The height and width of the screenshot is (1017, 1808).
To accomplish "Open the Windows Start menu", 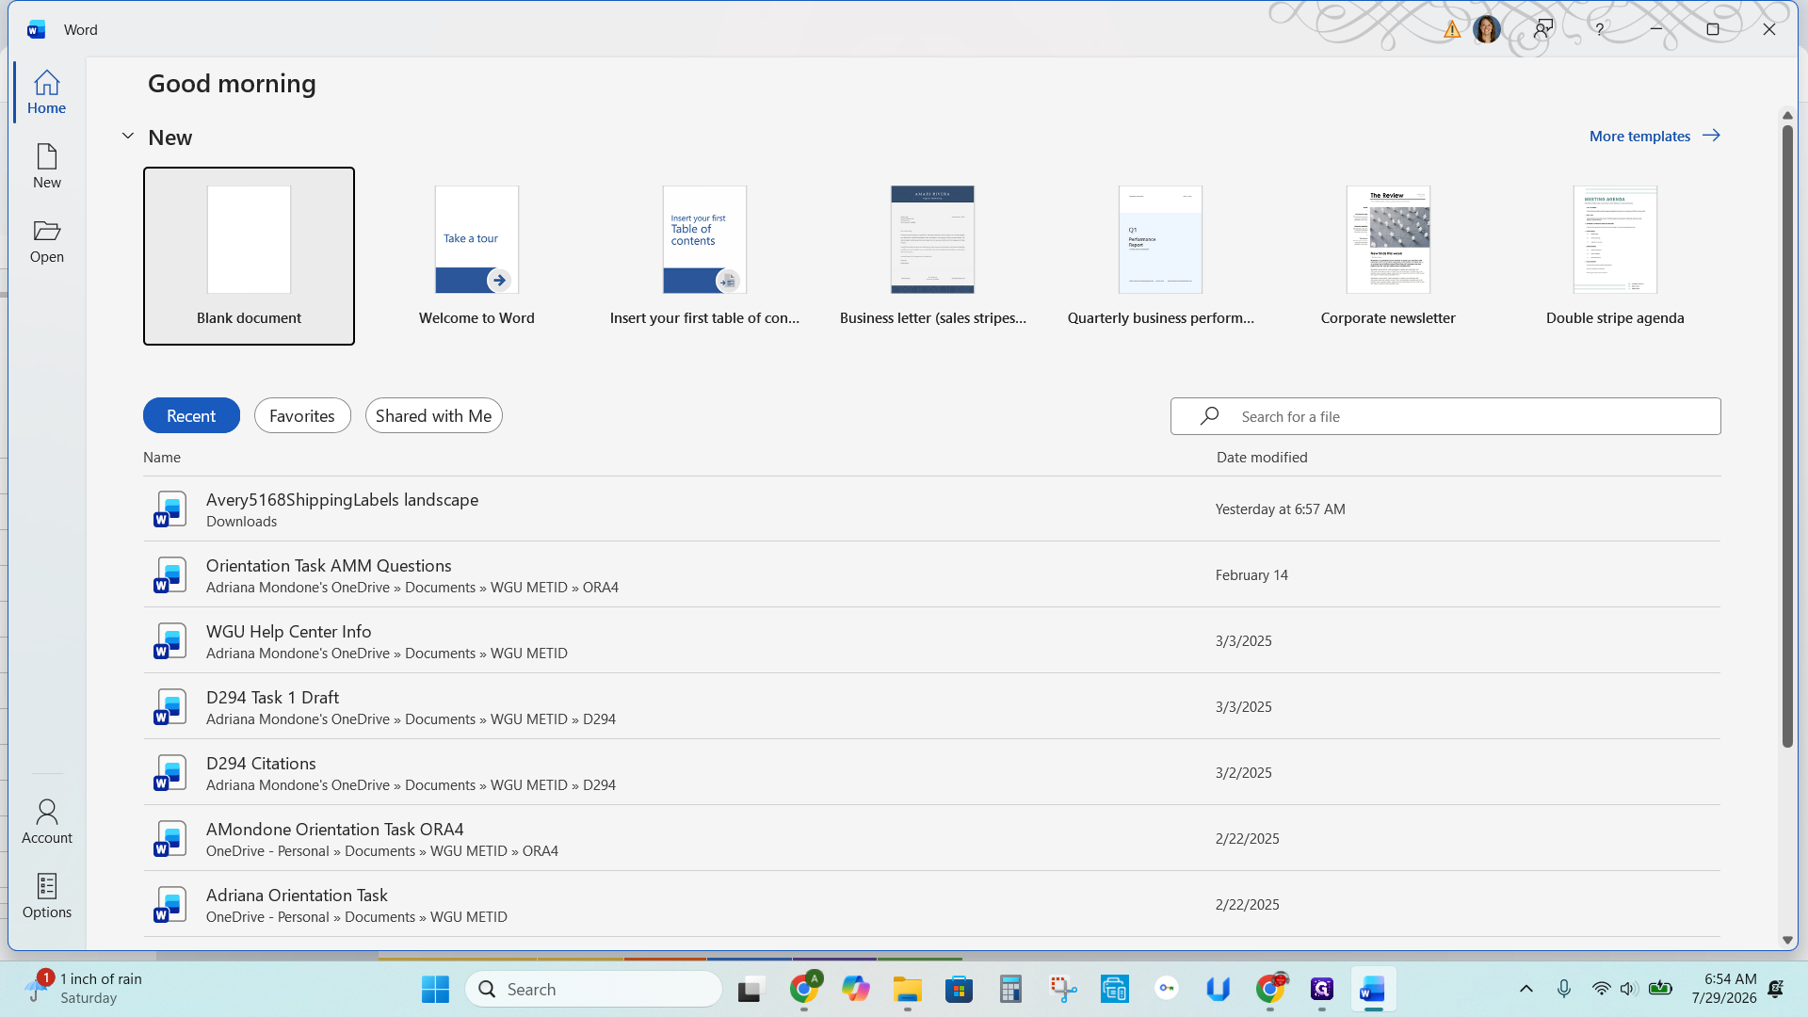I will pos(435,989).
